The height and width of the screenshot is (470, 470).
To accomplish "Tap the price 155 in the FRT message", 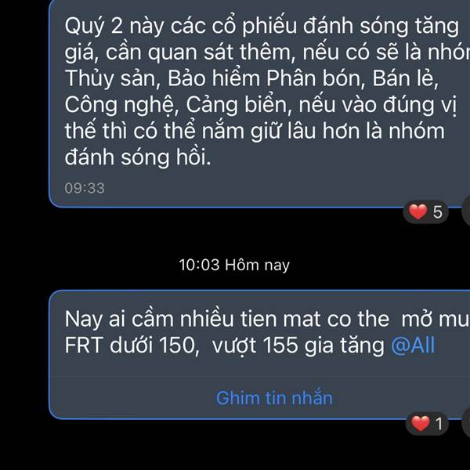I will pos(280,345).
